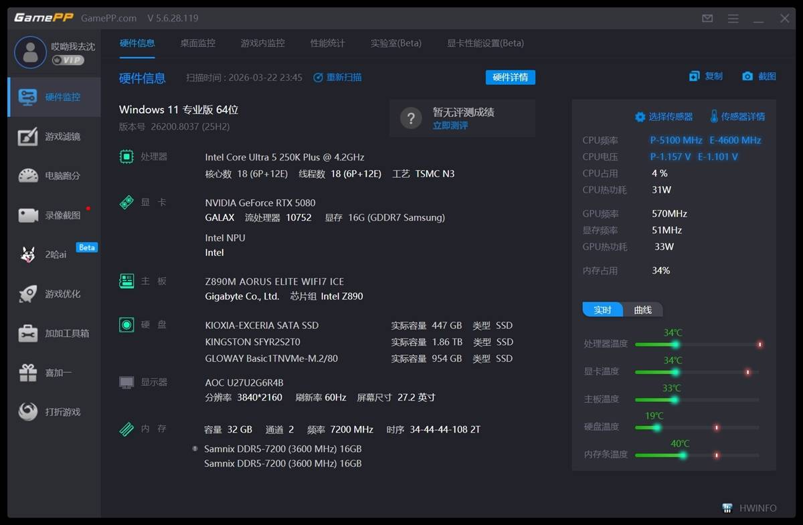
Task: Click 重新扫描 to rescan hardware
Action: click(x=338, y=78)
